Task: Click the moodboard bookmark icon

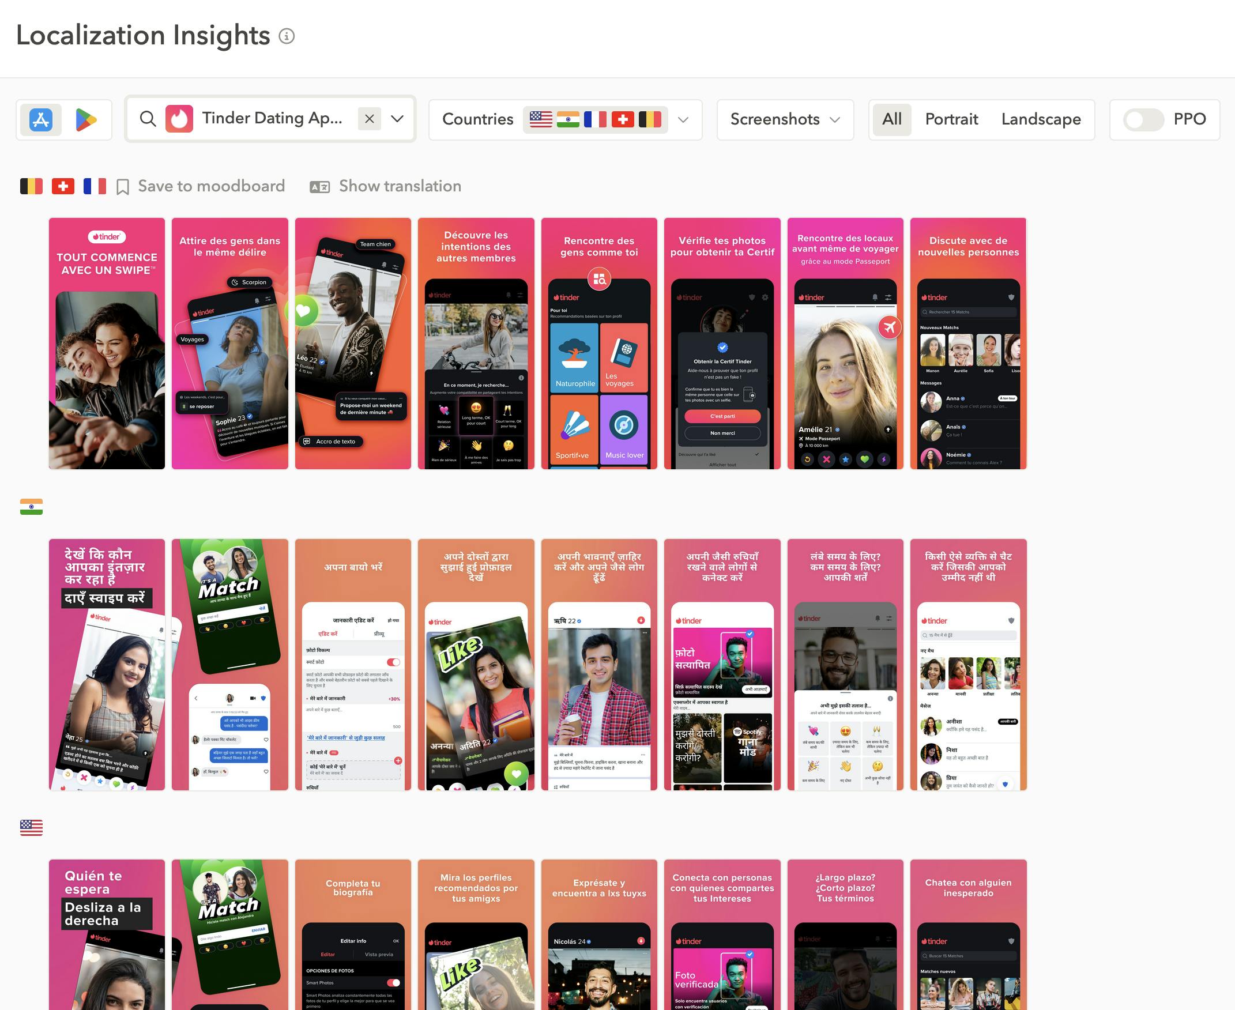Action: coord(123,187)
